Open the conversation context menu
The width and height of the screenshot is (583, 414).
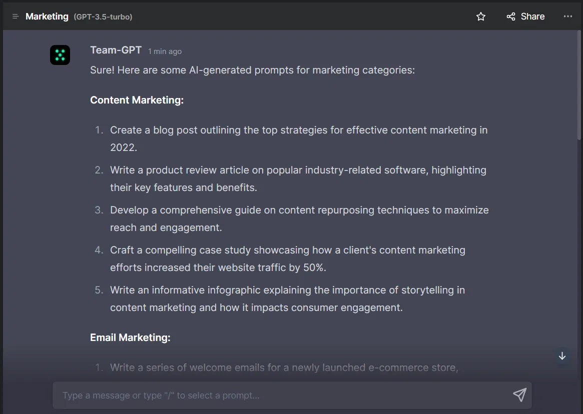(567, 16)
